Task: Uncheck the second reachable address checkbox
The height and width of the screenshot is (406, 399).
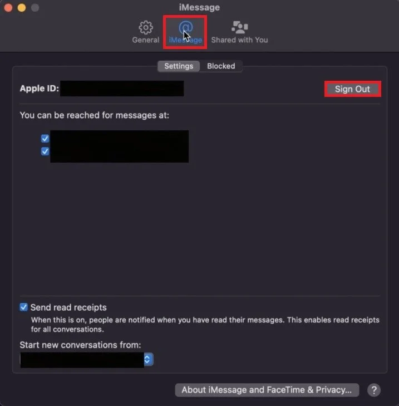Action: point(45,151)
